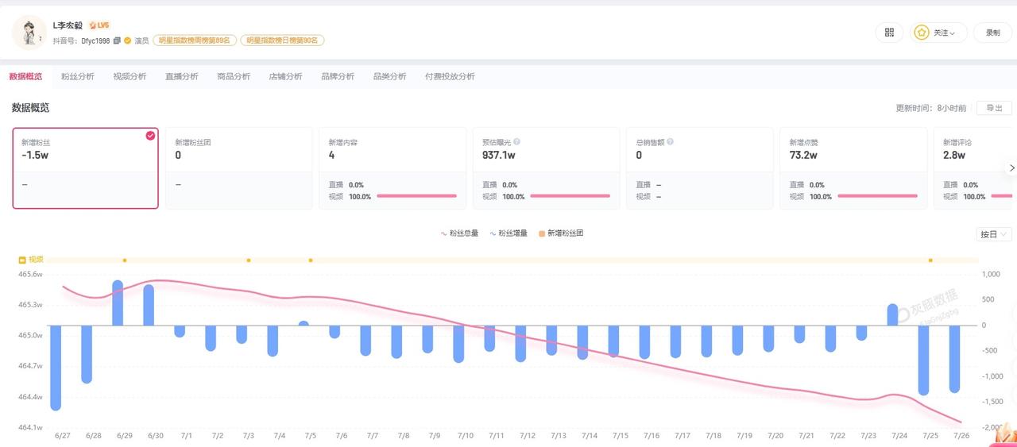Select the 新增粉丝团 metric card
Image resolution: width=1017 pixels, height=447 pixels.
pos(238,168)
